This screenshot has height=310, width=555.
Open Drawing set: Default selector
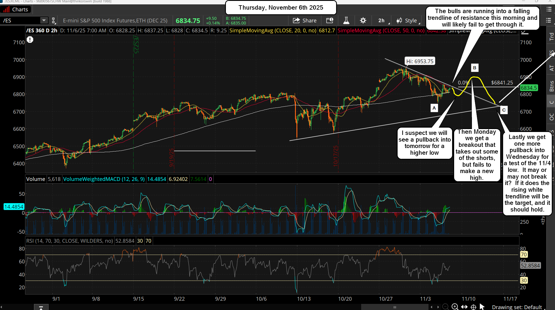[x=517, y=307]
